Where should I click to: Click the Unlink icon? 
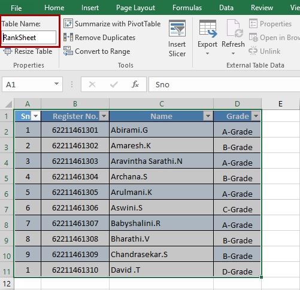(253, 51)
